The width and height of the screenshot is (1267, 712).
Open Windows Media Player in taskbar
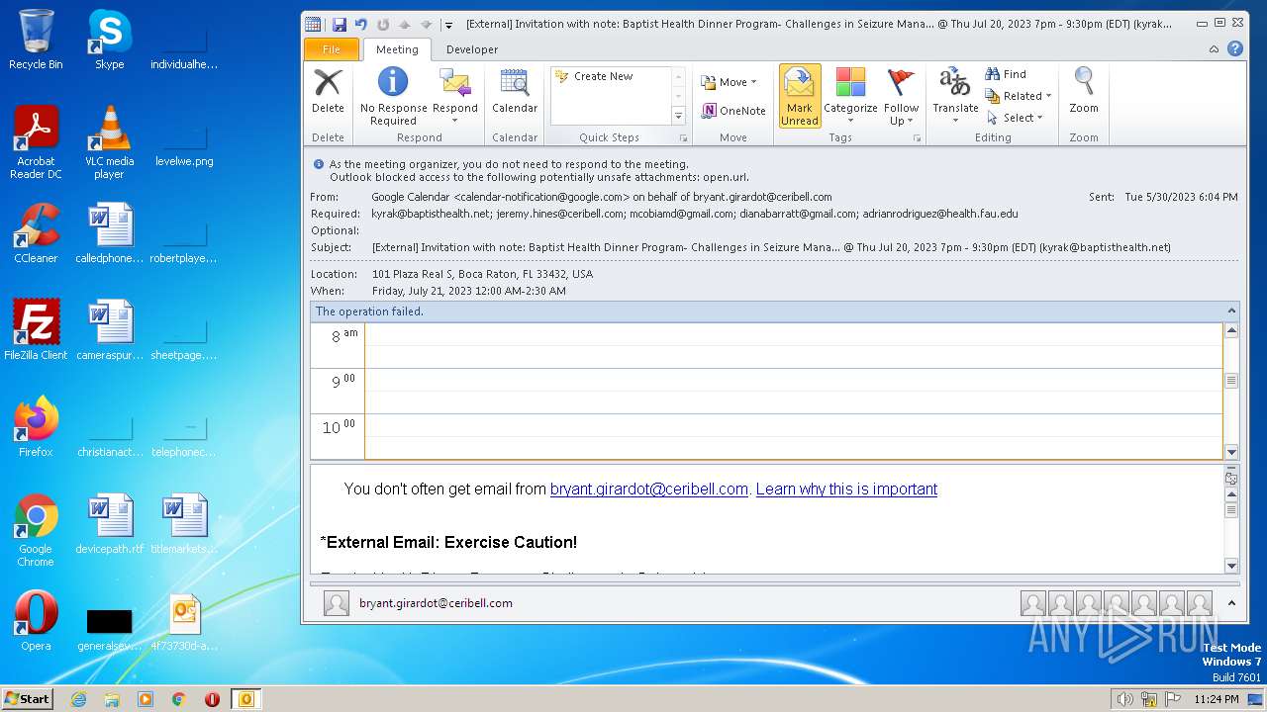click(146, 699)
